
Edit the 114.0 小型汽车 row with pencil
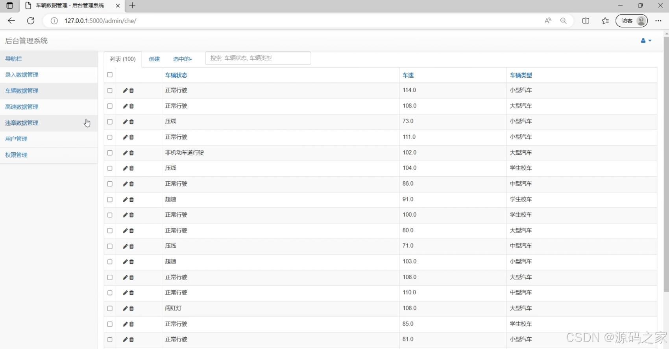point(125,90)
